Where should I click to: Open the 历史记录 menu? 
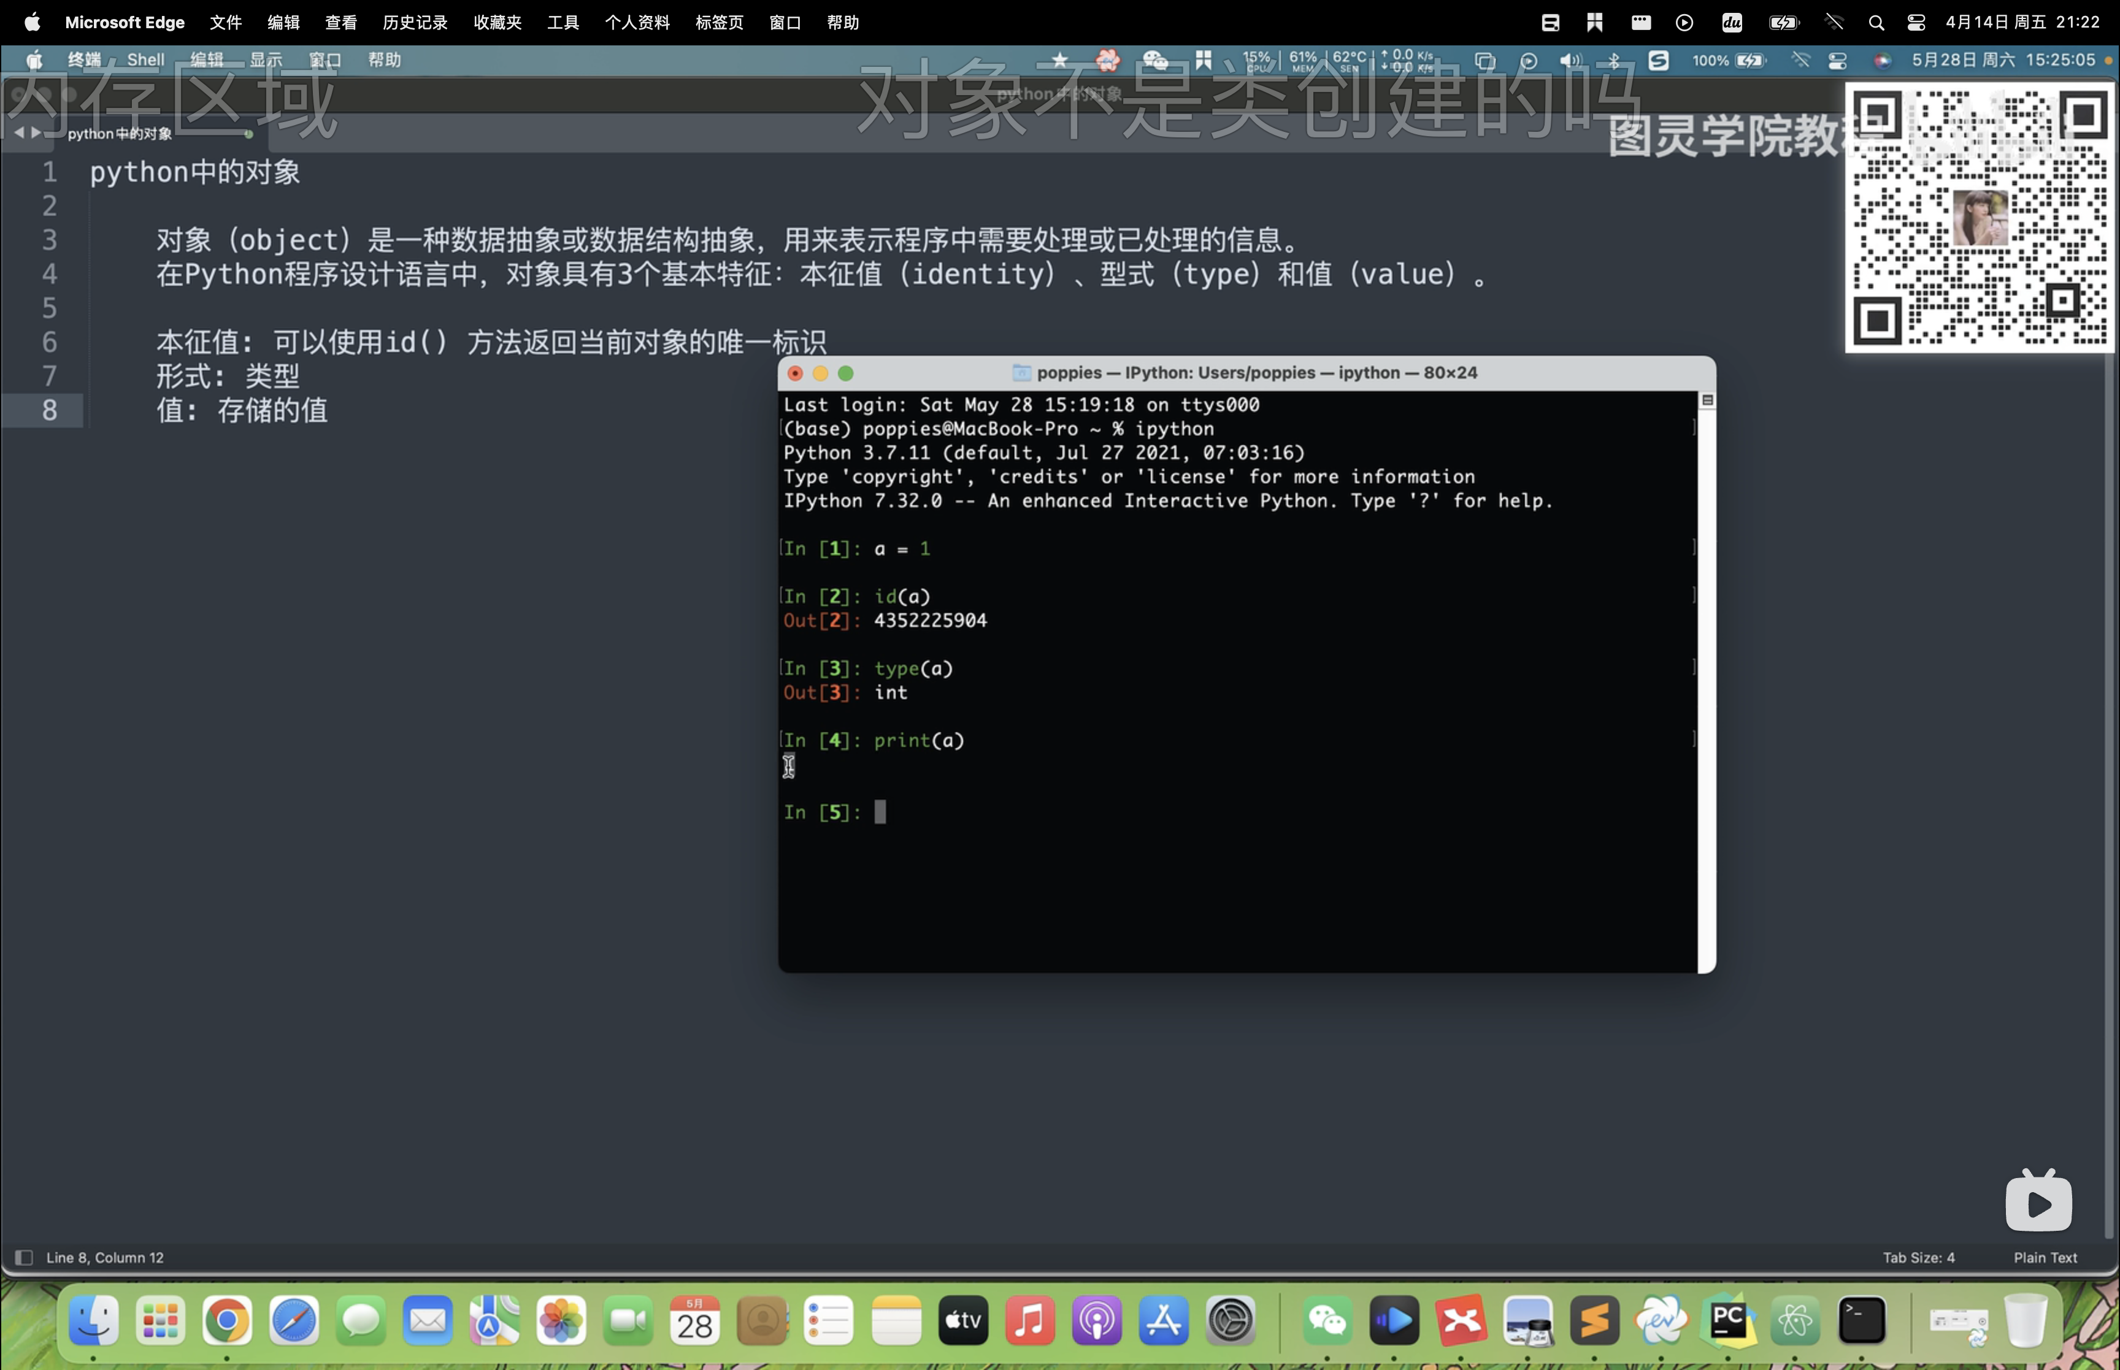(x=415, y=22)
